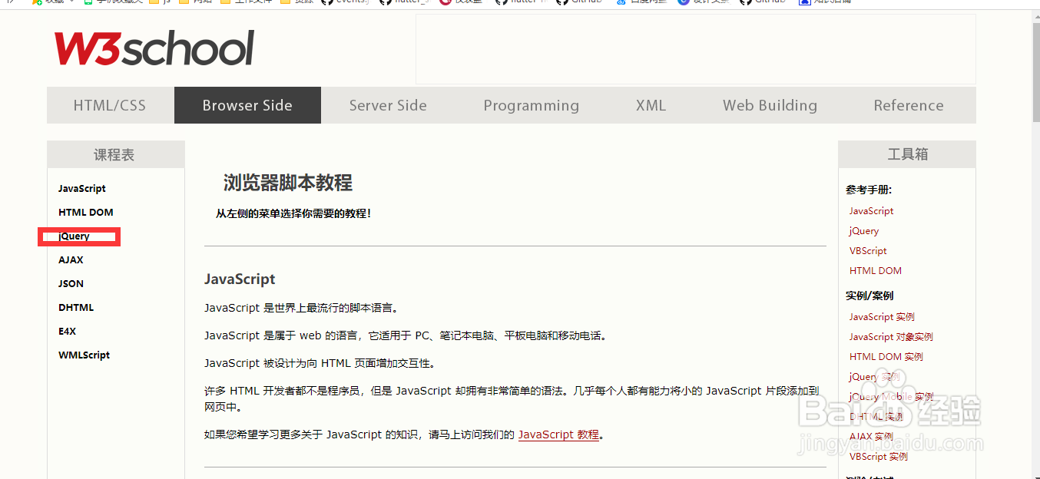Open the JSON course in left menu
The height and width of the screenshot is (479, 1040).
pyautogui.click(x=71, y=283)
